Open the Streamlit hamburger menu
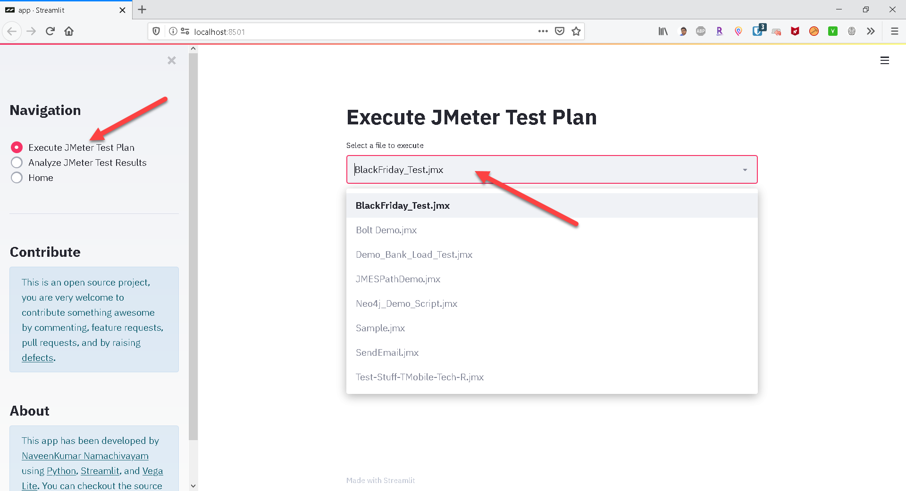The height and width of the screenshot is (491, 906). [885, 60]
